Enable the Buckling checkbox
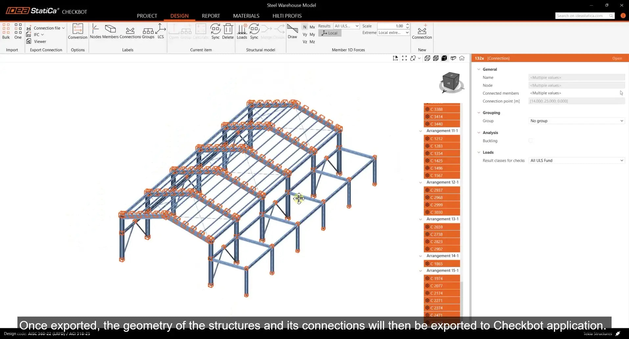The height and width of the screenshot is (339, 629). coord(530,141)
